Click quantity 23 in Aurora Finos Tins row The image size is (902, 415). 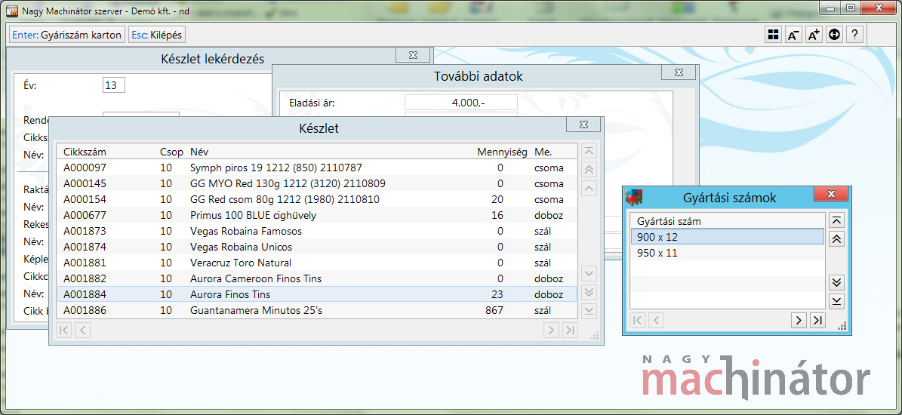(497, 294)
